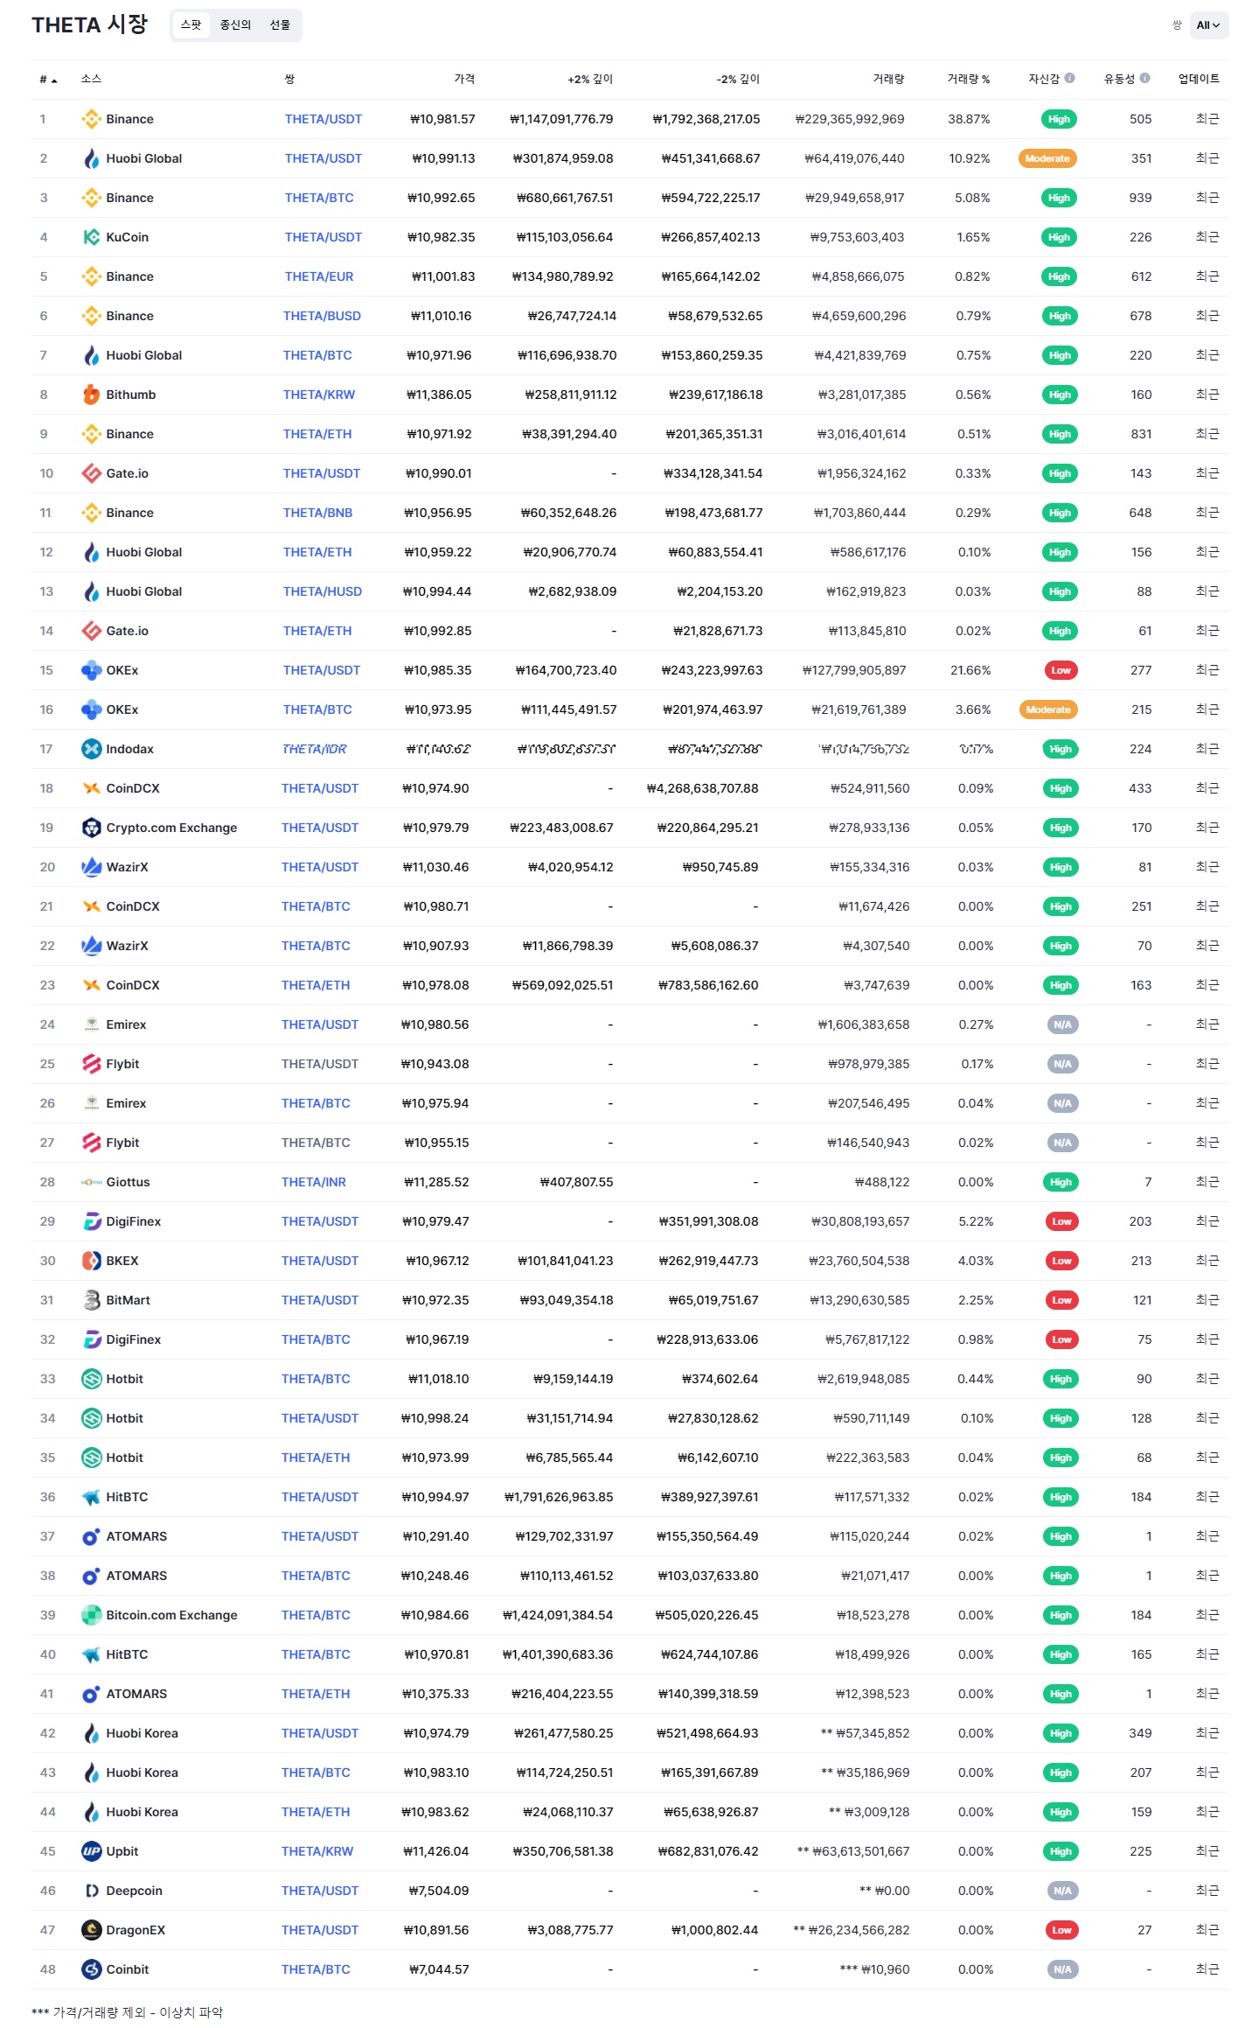Open THETA/USDT pair on Binance row 1
This screenshot has height=2028, width=1252.
323,119
